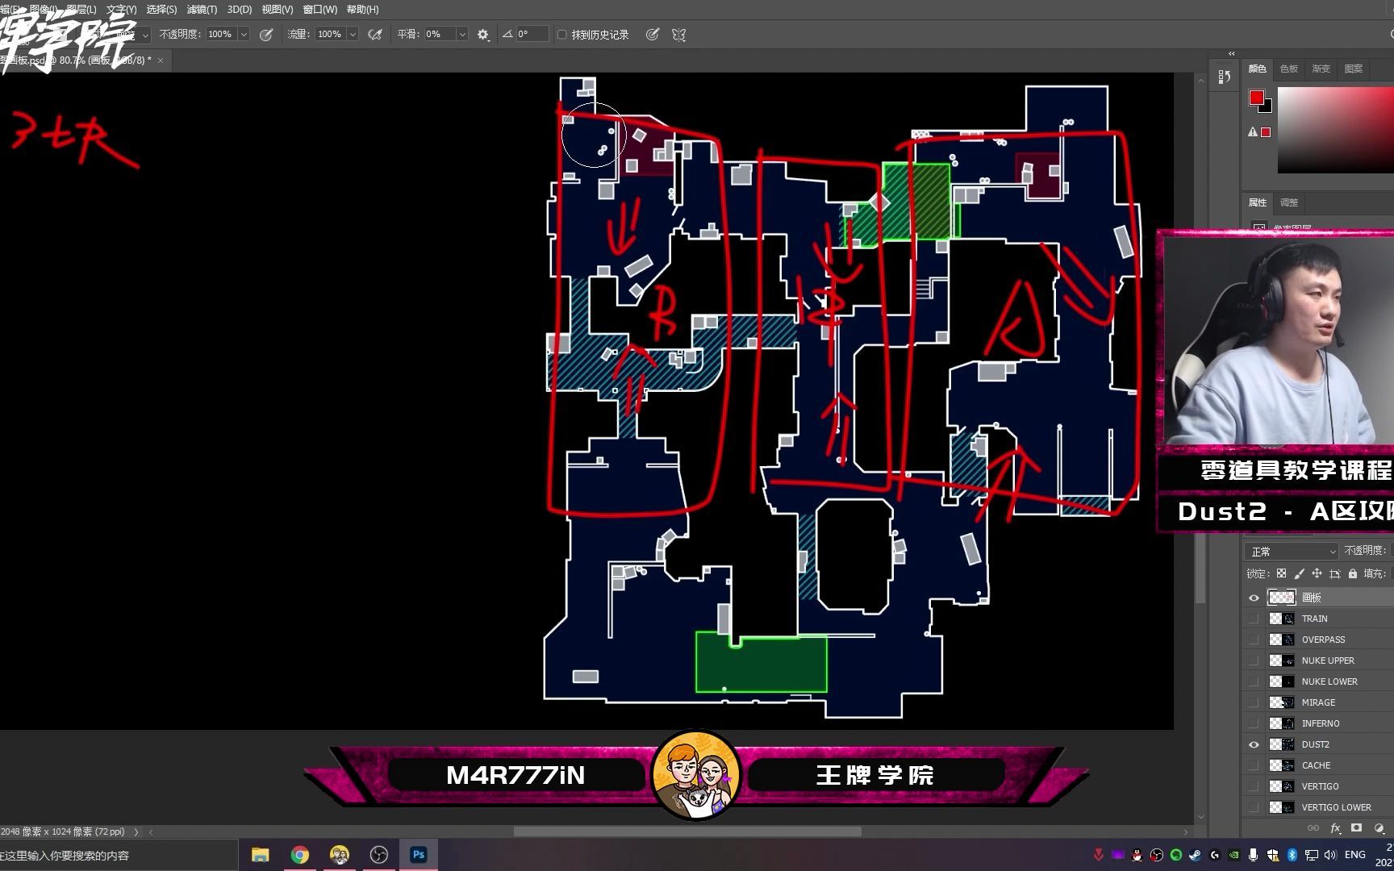Switch to the 调整 adjustments tab

1289,202
